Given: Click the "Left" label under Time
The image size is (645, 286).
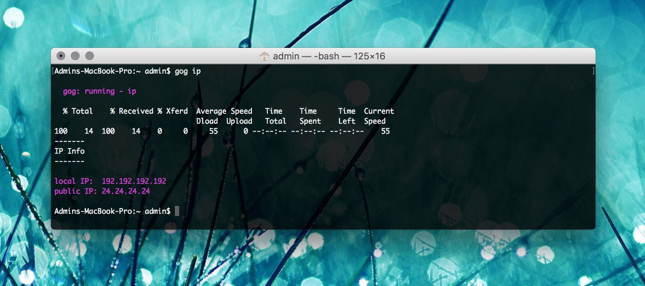Looking at the screenshot, I should [x=347, y=121].
